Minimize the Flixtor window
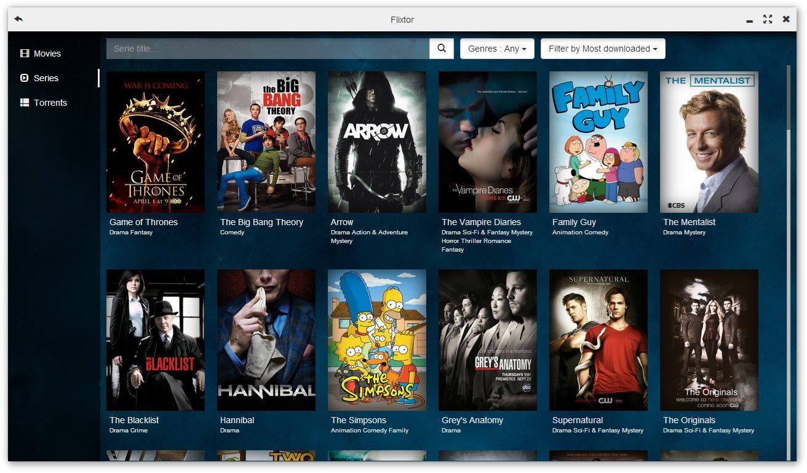 (749, 20)
